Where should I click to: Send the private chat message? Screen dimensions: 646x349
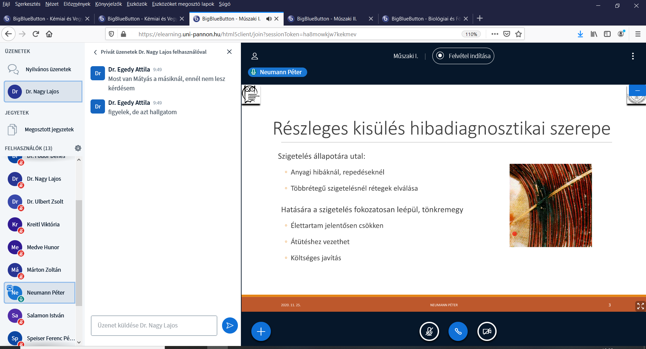click(x=230, y=325)
